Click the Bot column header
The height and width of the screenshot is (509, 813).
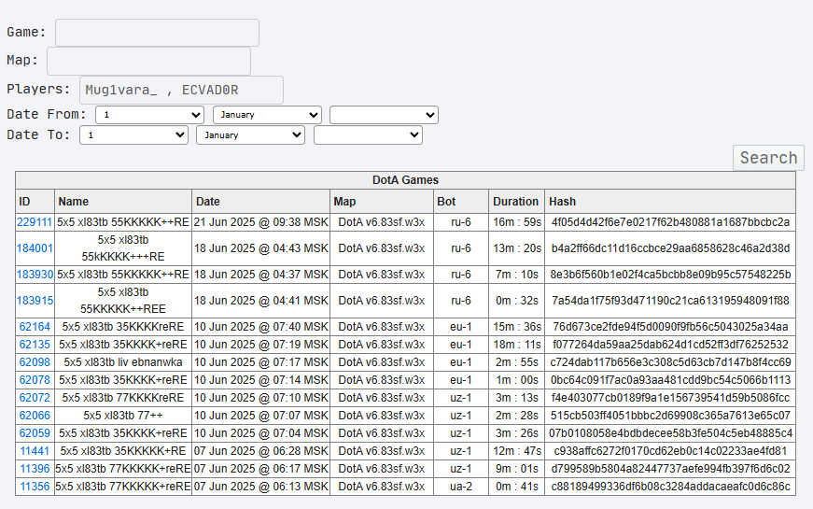(x=461, y=202)
